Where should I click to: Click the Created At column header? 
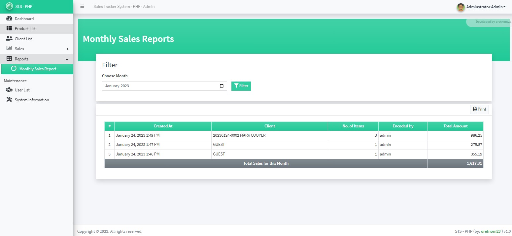pyautogui.click(x=163, y=126)
